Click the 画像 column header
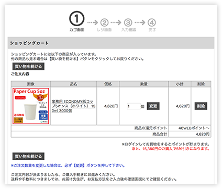222x189 pixels. pyautogui.click(x=31, y=84)
